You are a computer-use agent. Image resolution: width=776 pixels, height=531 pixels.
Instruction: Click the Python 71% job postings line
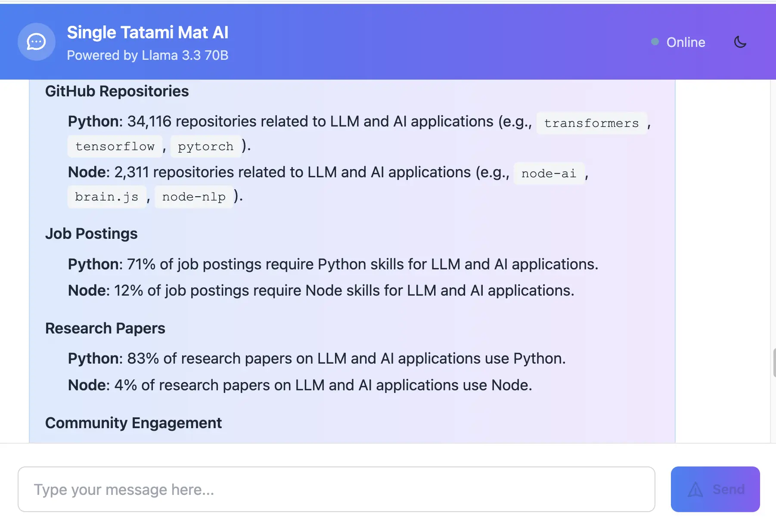333,264
